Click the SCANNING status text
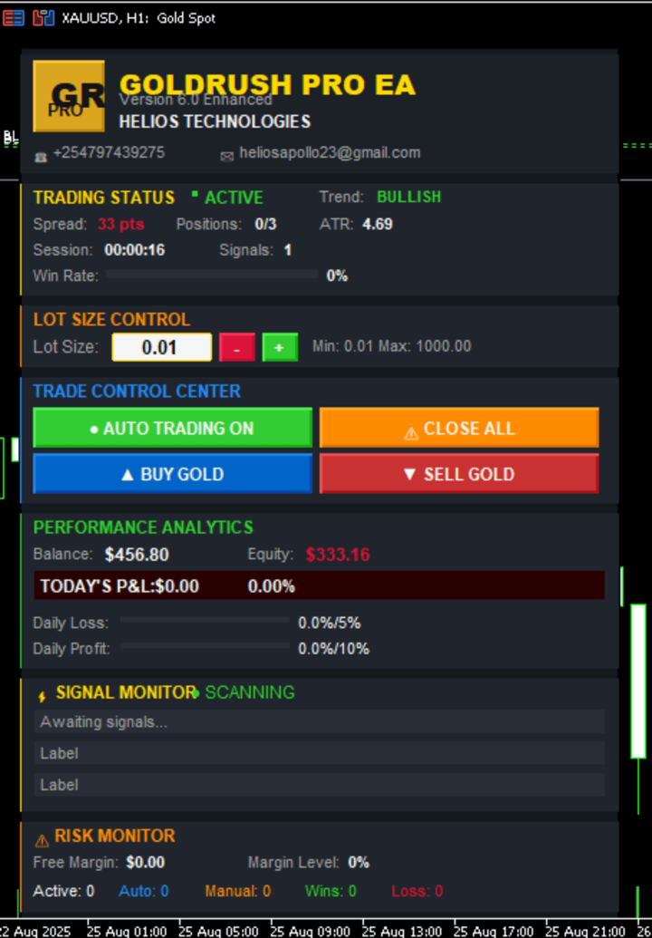The height and width of the screenshot is (938, 652). click(x=250, y=692)
